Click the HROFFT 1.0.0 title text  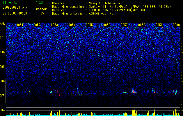point(23,2)
